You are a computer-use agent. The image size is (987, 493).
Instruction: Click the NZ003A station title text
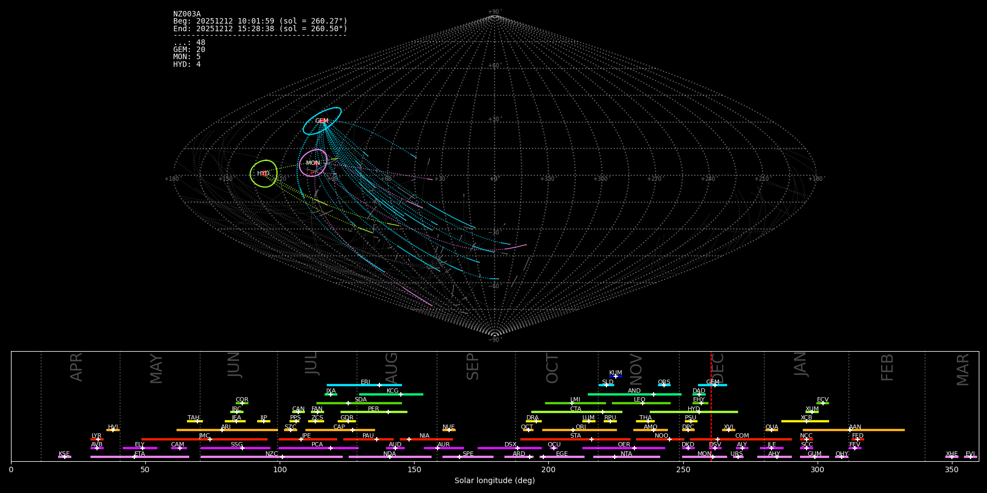(187, 14)
